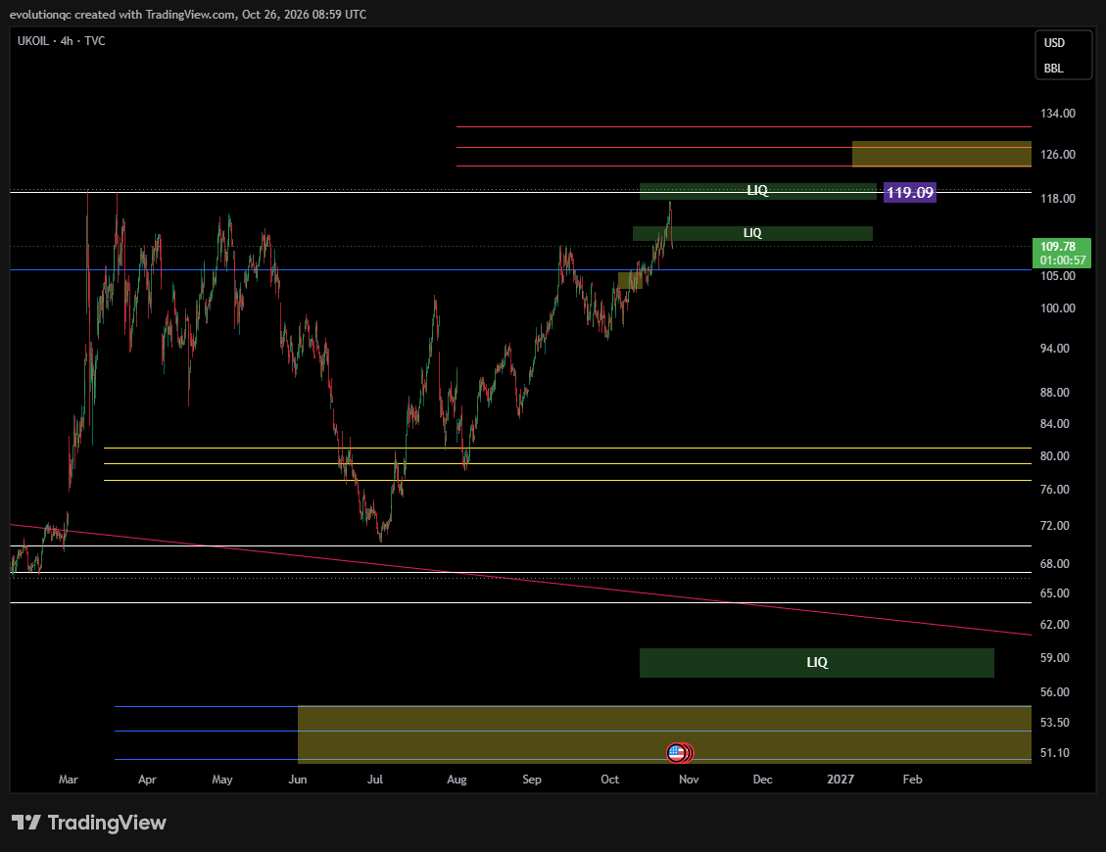Click the May label on time axis

click(222, 780)
